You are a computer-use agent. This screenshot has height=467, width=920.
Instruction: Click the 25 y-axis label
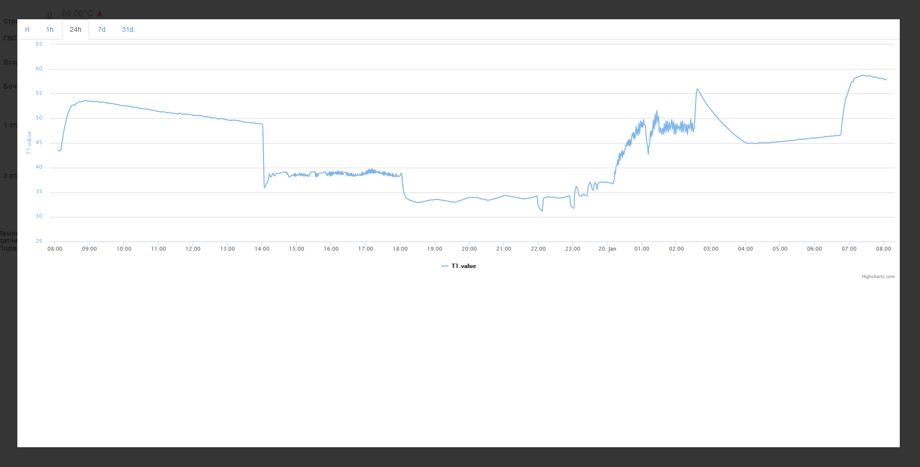39,241
